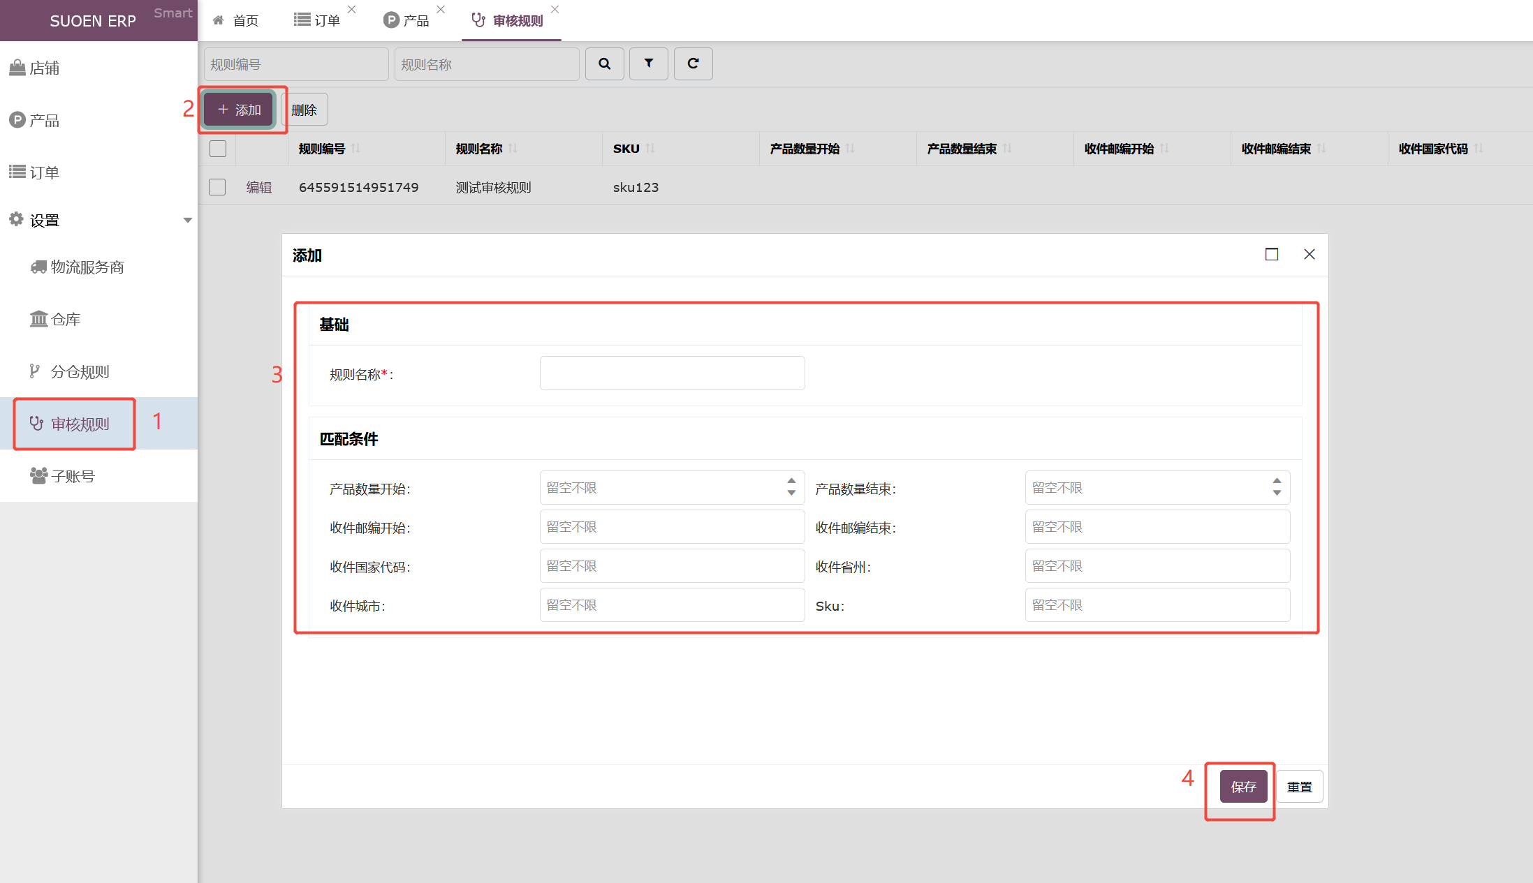Focus the 产品数量结束 input
1533x883 pixels.
pyautogui.click(x=1157, y=487)
